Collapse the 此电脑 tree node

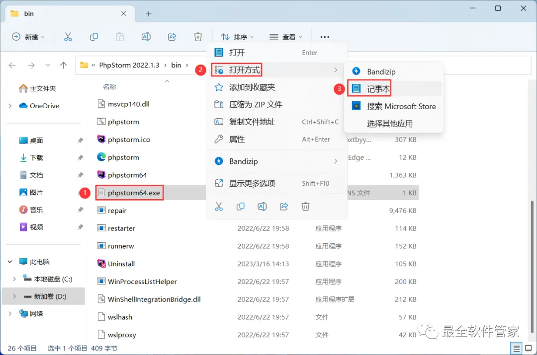coord(10,262)
